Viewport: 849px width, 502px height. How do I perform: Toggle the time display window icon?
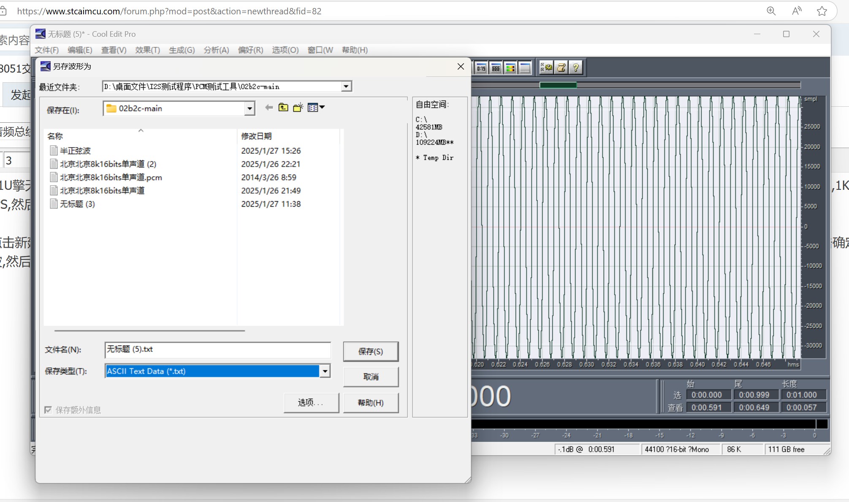tap(481, 68)
